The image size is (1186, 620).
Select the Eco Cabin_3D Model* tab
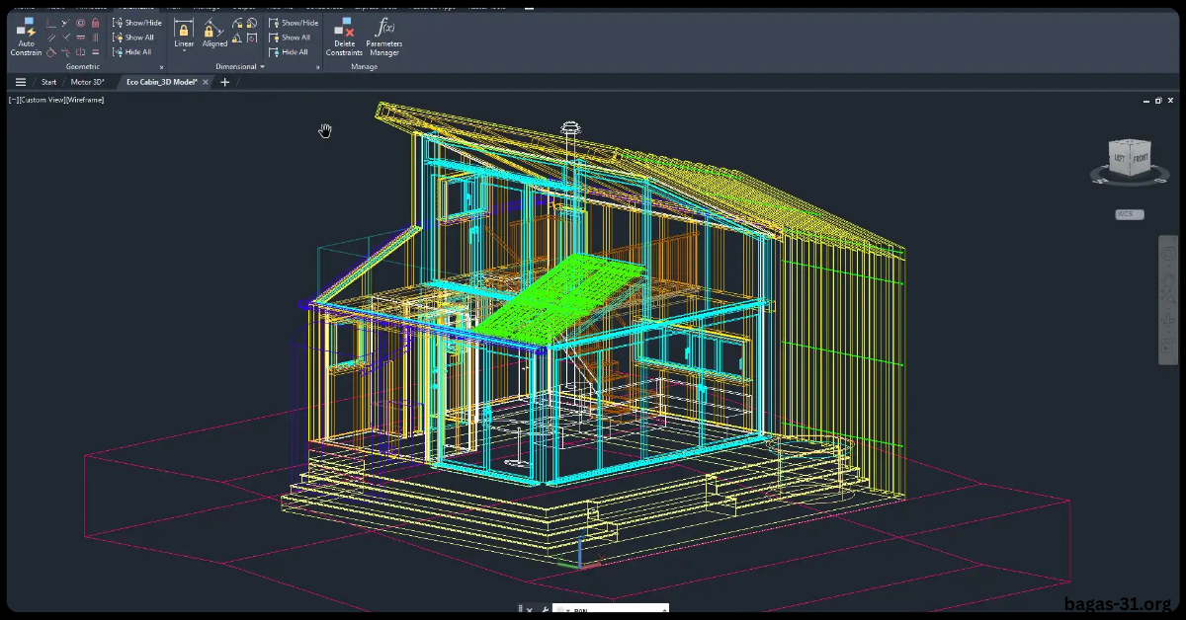pos(162,82)
